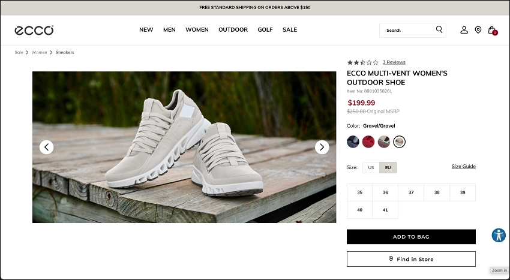Click the search magnifier icon
Screen dimensions: 510x280
[439, 29]
